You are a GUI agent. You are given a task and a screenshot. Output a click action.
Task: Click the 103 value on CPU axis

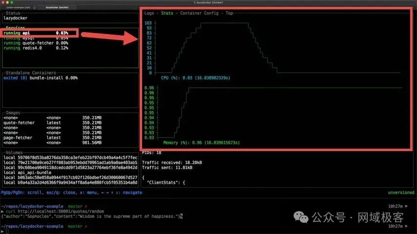[x=148, y=23]
